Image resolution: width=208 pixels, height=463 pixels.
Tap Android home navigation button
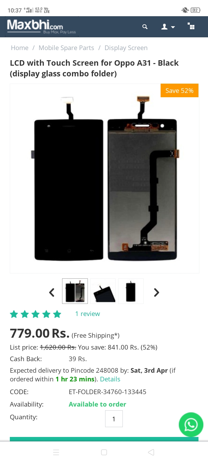tap(104, 452)
